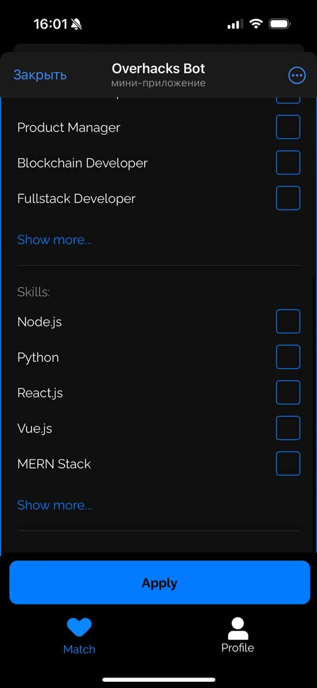Check the Product Manager checkbox

pos(288,127)
